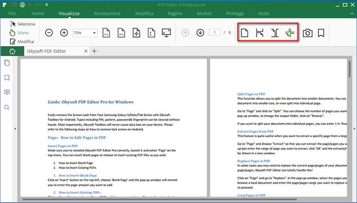Click 'How to Edit Pages in PDF' heading

(x=83, y=138)
